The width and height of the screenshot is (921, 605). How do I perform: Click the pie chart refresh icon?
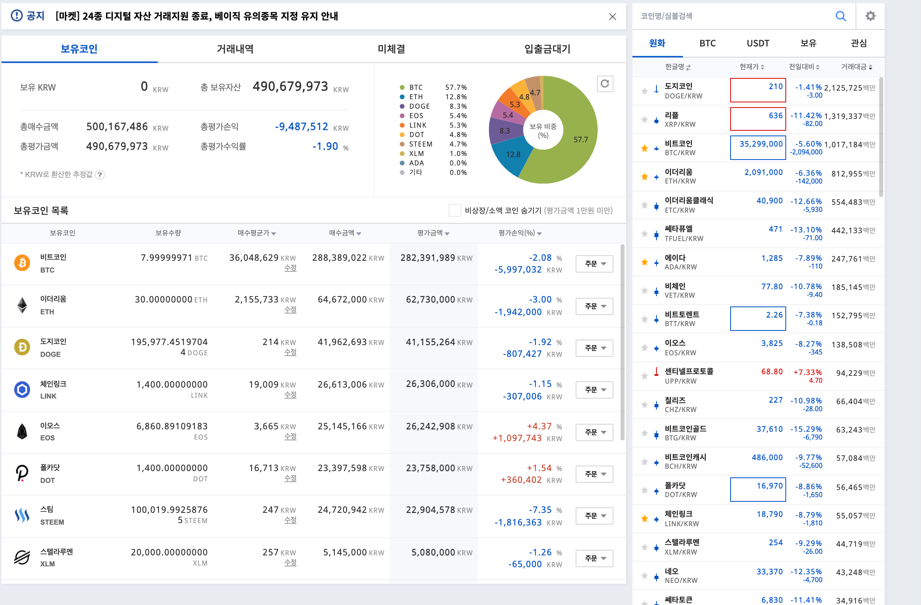coord(605,84)
